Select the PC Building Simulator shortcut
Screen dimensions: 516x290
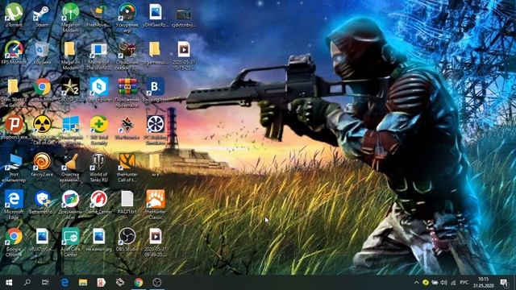click(x=156, y=125)
